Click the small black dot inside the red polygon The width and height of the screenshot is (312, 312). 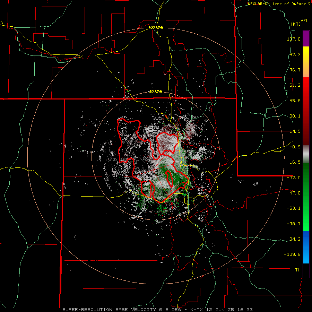(x=156, y=155)
